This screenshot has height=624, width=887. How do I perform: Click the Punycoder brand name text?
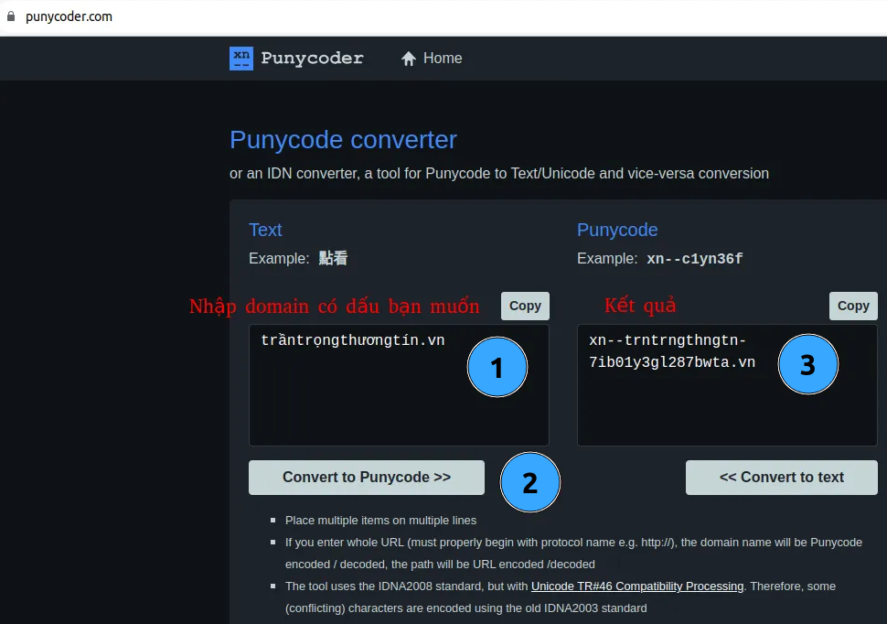coord(312,59)
